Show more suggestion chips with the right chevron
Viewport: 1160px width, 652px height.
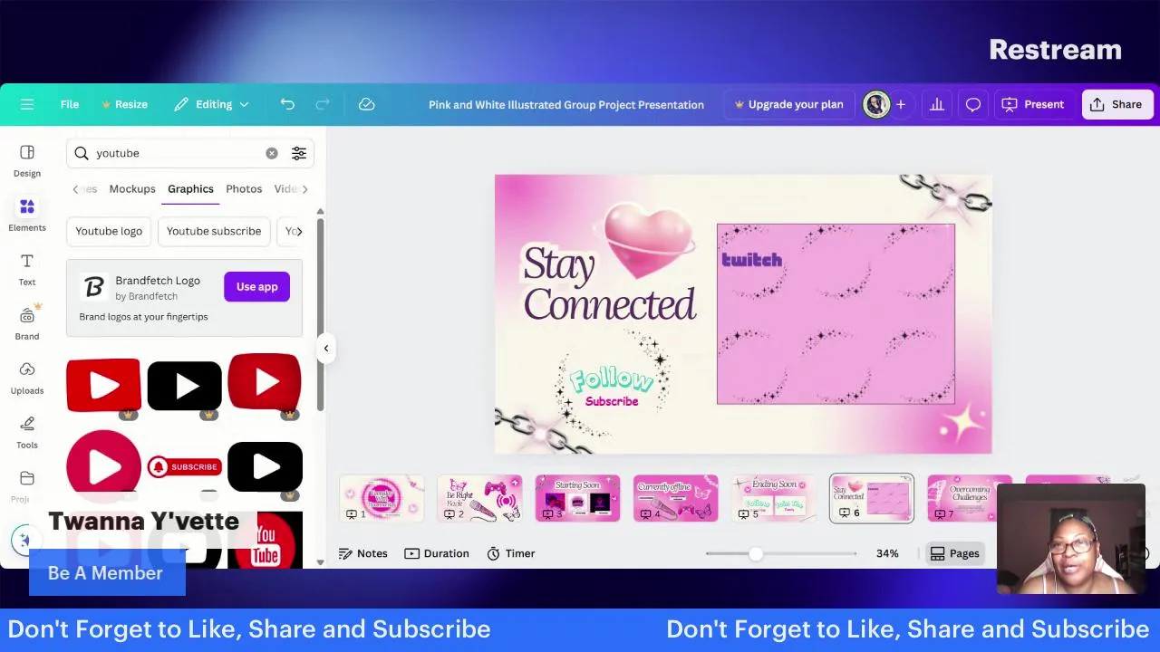pos(300,231)
